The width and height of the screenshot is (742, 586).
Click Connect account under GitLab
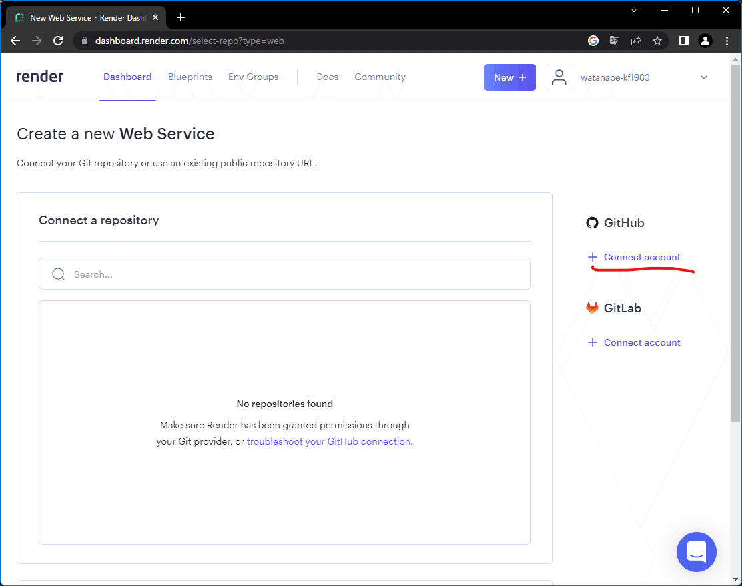(642, 342)
